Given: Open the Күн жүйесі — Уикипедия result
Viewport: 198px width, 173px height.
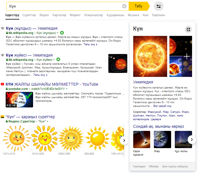Looking at the screenshot, I should pos(29,55).
